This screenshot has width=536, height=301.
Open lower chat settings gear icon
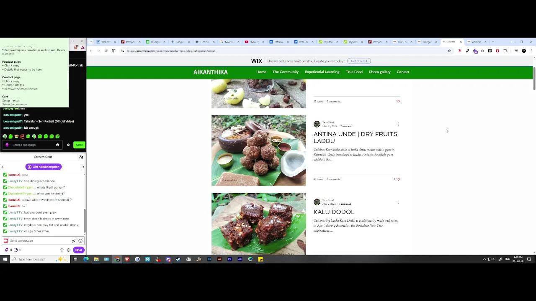tap(69, 250)
